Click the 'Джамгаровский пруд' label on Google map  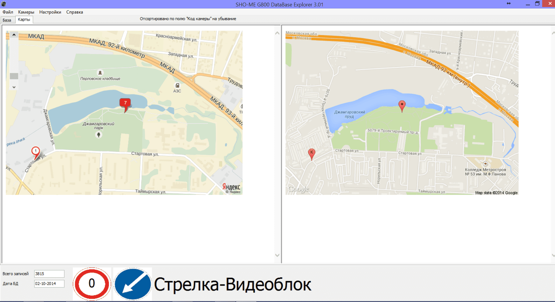[x=349, y=114]
